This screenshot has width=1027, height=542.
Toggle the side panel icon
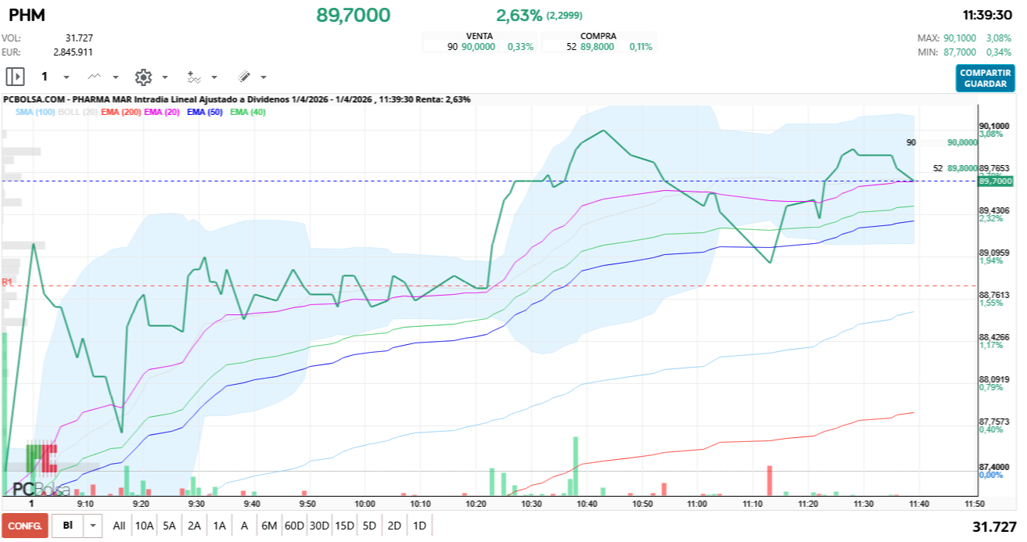click(15, 77)
